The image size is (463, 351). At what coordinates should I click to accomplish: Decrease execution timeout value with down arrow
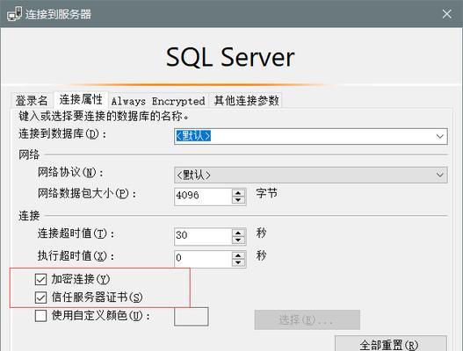(x=238, y=262)
